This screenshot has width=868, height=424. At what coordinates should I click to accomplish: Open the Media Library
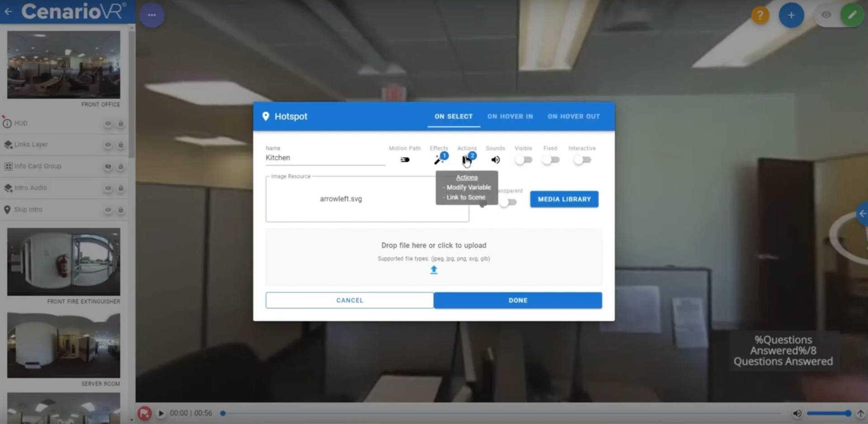click(564, 199)
